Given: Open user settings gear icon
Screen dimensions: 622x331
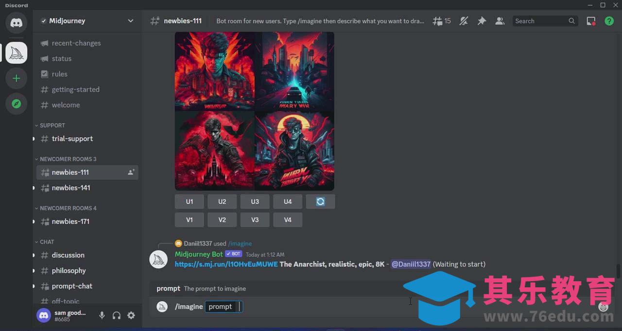Looking at the screenshot, I should tap(131, 315).
